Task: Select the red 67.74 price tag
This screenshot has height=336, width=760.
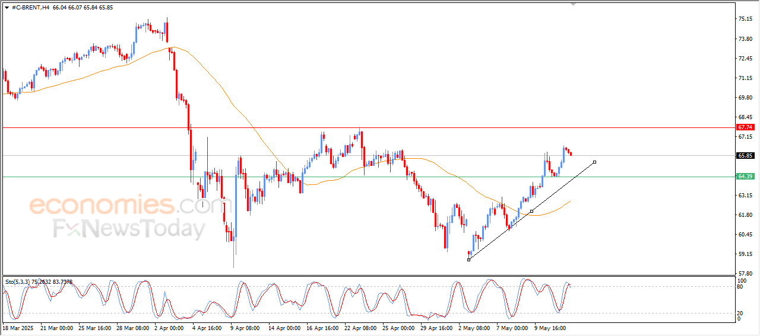Action: 745,127
